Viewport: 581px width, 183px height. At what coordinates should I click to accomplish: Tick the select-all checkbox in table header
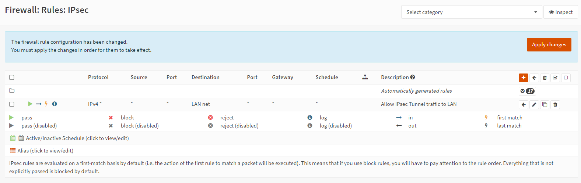click(12, 78)
